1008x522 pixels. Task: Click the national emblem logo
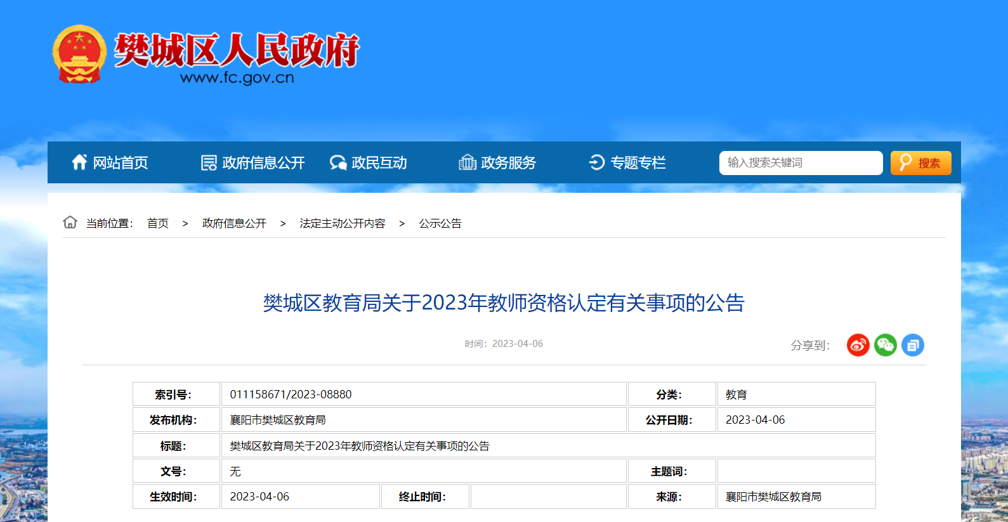tap(79, 55)
